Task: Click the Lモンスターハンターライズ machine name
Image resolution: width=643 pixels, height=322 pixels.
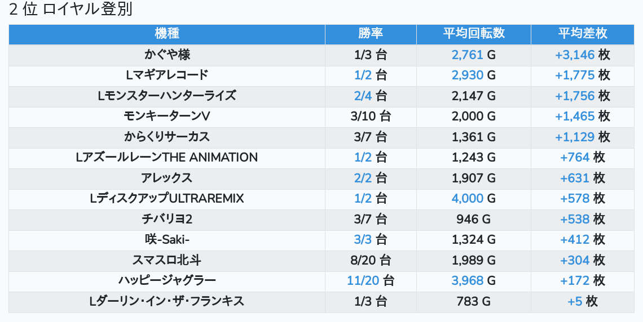Action: [x=167, y=96]
